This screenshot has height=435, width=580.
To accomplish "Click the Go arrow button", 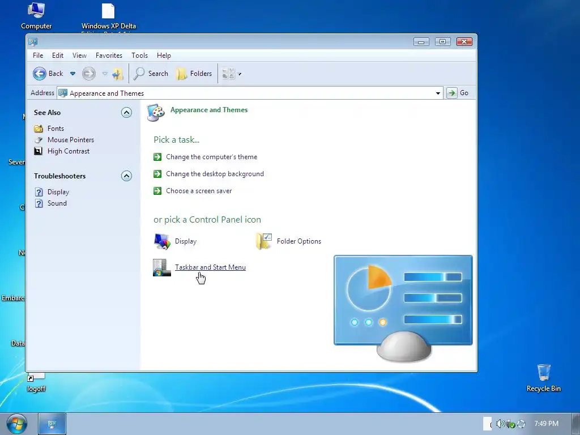I will point(451,93).
